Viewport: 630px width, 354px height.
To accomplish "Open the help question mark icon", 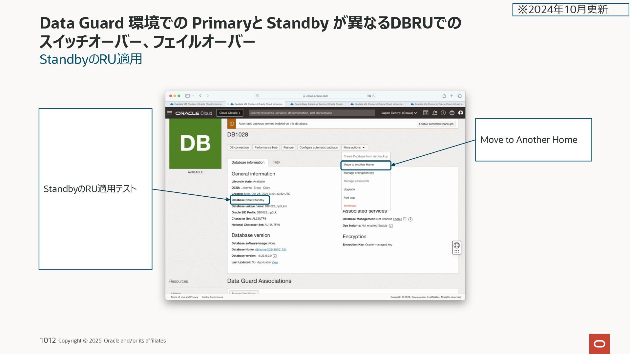I will click(443, 113).
